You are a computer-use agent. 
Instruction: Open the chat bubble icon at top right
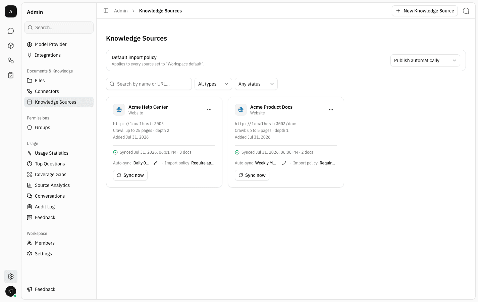pyautogui.click(x=466, y=11)
